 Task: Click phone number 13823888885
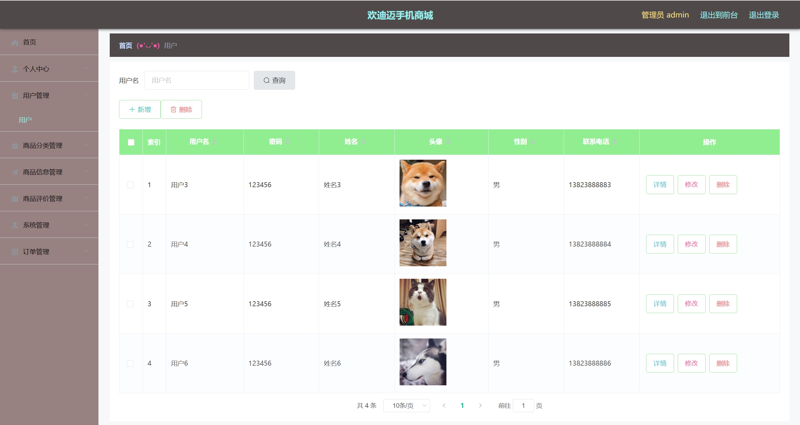click(x=590, y=304)
